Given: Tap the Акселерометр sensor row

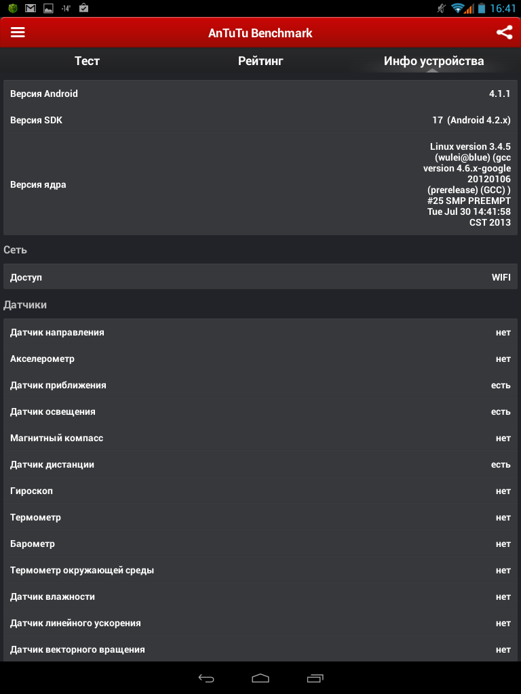Looking at the screenshot, I should tap(260, 359).
